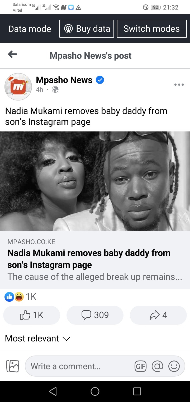Viewport: 190px width, 402px height.
Task: Open the emoji smiley picker
Action: [174, 366]
